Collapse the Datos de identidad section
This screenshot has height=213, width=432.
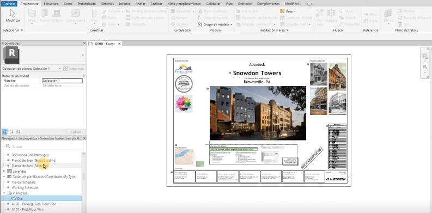(x=83, y=76)
